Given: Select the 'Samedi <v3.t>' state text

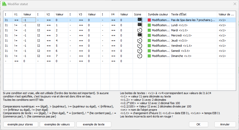Looking at the screenshot, I should click(181, 51).
